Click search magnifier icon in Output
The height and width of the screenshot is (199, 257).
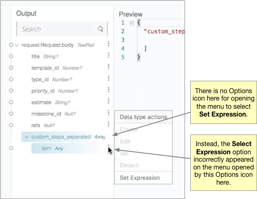tap(100, 29)
